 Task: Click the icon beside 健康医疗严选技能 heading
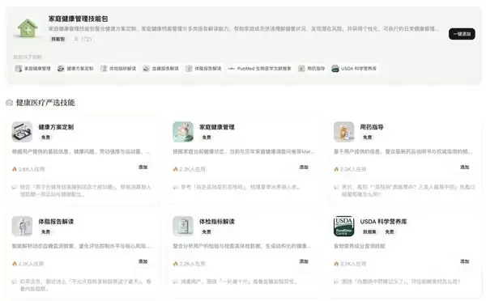pyautogui.click(x=9, y=103)
